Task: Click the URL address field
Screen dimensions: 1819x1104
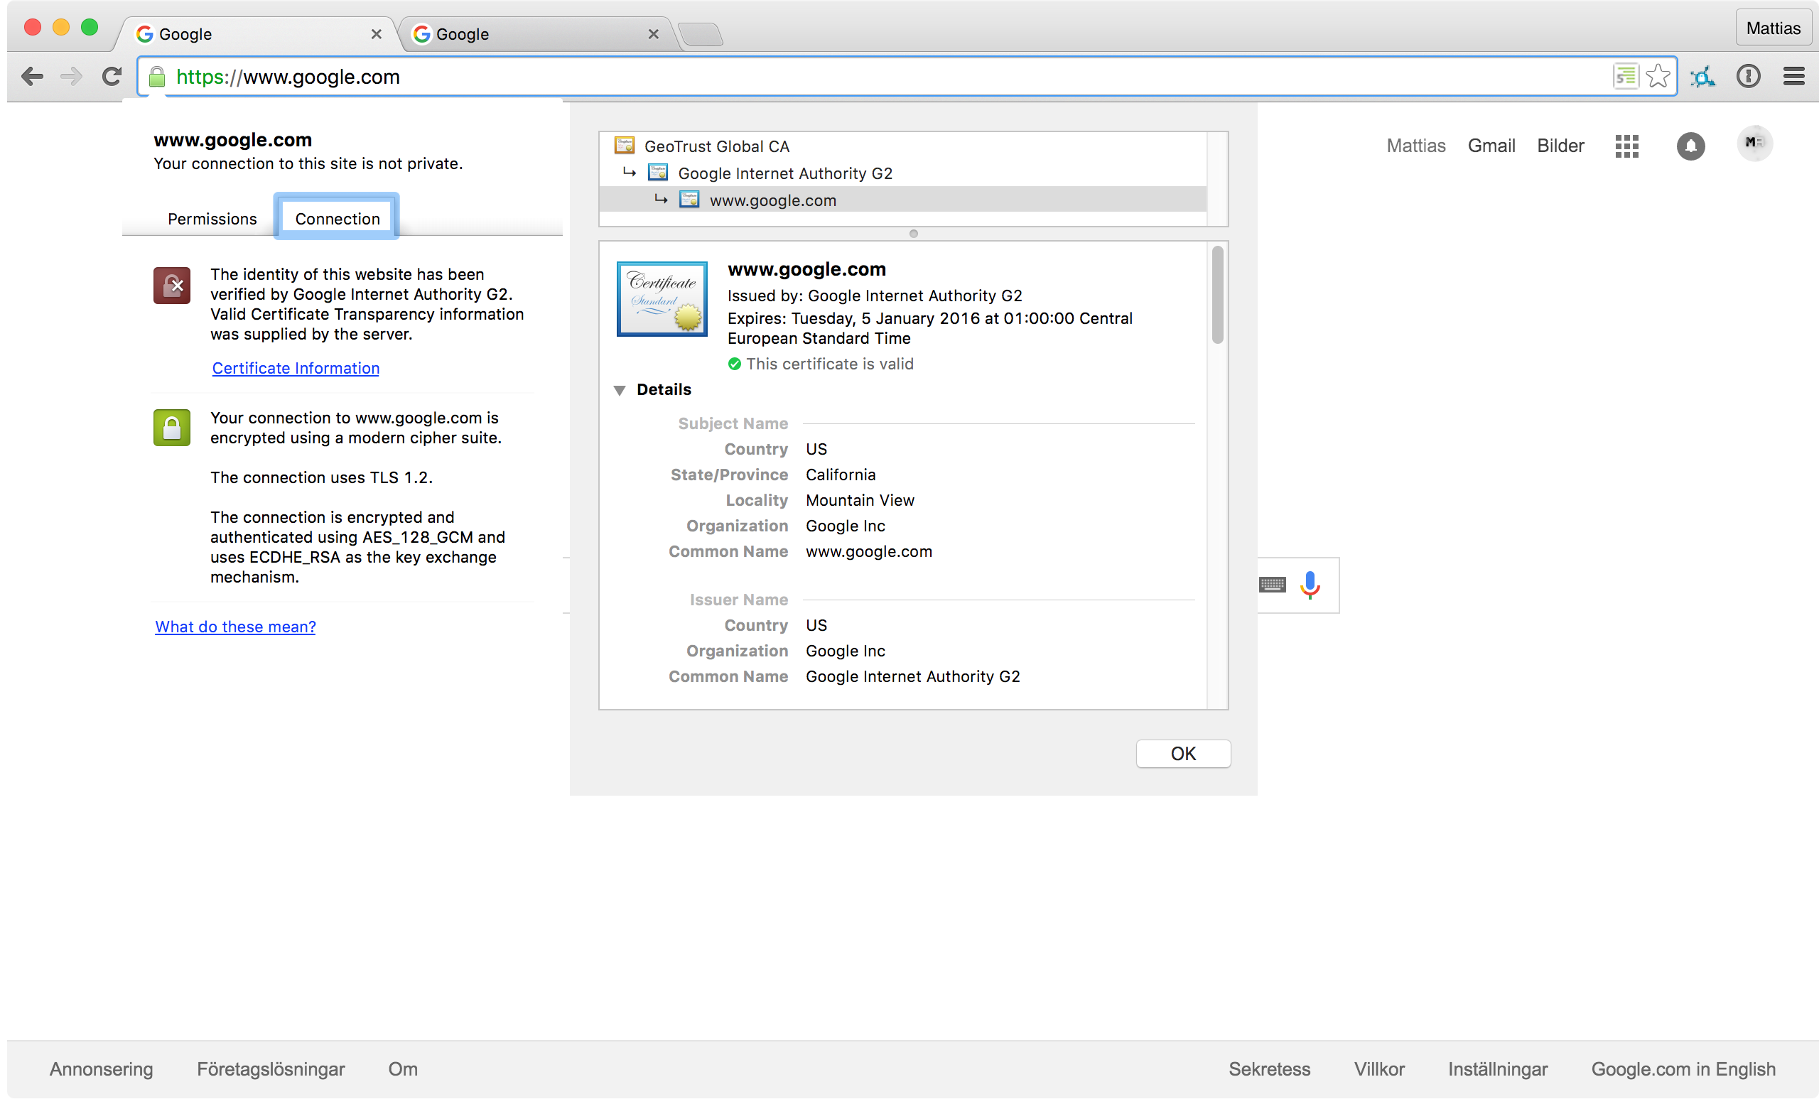Action: pyautogui.click(x=886, y=77)
